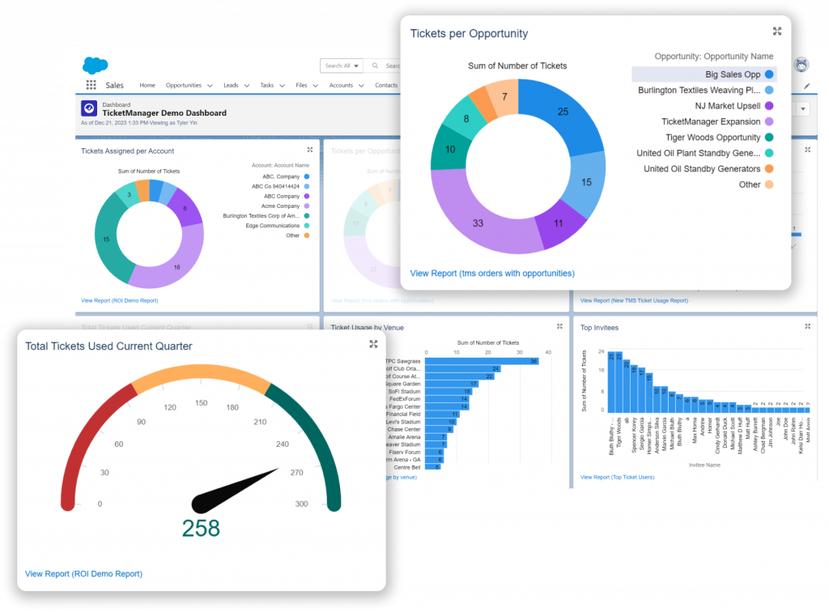Click the pencil edit navigation icon
The width and height of the screenshot is (829, 612).
click(x=807, y=86)
